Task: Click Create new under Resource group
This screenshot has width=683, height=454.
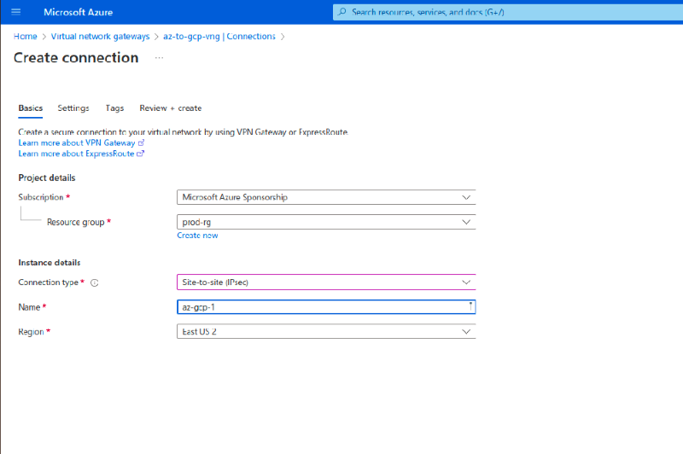Action: coord(197,236)
